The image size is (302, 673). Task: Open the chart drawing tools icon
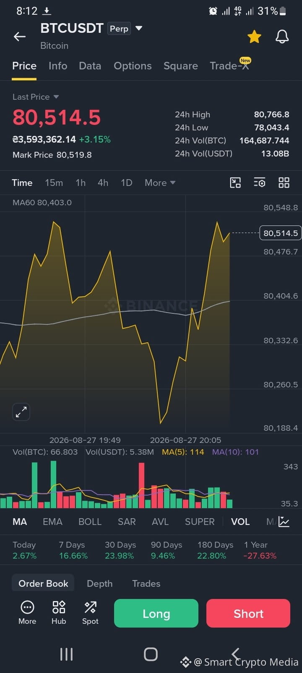coord(235,183)
